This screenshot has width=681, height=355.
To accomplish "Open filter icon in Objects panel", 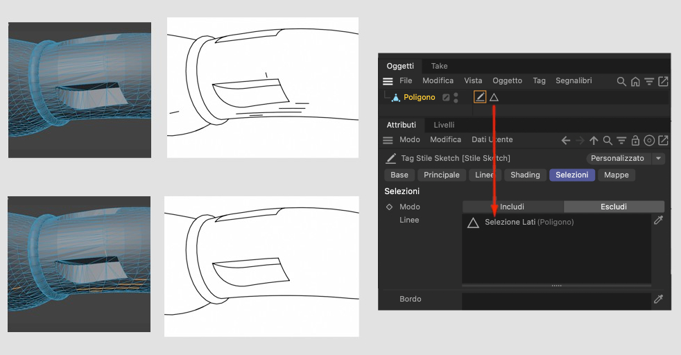I will click(x=649, y=81).
